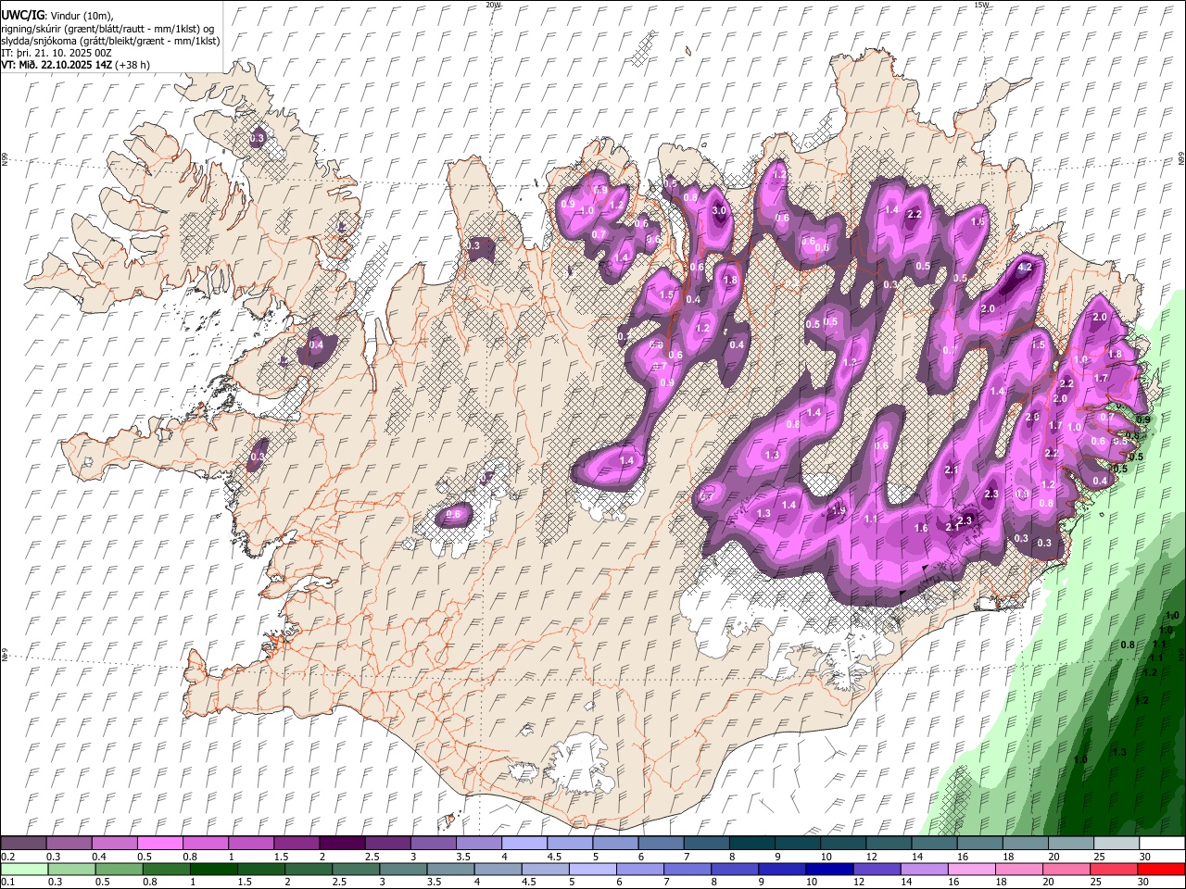Select the bright pink 0.5–0.8 snow legend swatch
1186x889 pixels.
click(159, 843)
